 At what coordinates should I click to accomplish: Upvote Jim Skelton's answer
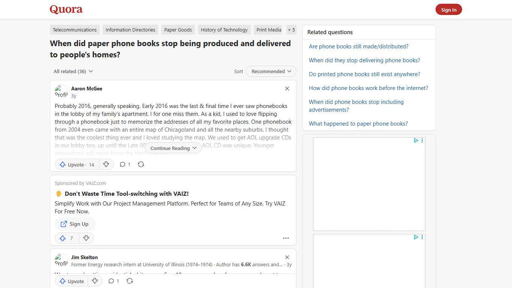pos(71,281)
